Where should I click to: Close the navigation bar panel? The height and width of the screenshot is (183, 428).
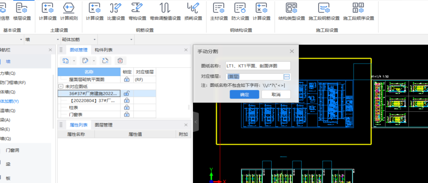pos(50,50)
